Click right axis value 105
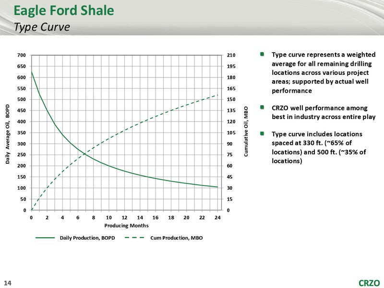 pos(231,133)
